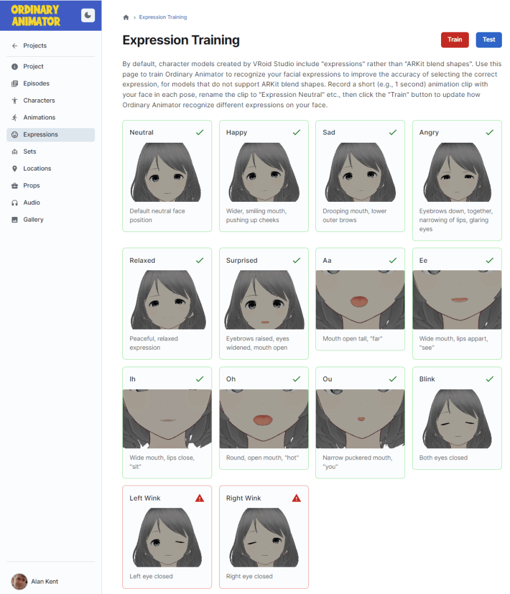Click the Locations pin icon
This screenshot has width=510, height=594.
click(x=14, y=169)
